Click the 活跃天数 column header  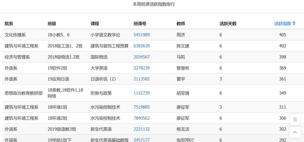point(228,24)
